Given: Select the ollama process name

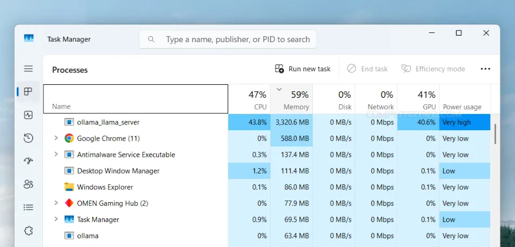Looking at the screenshot, I should [88, 236].
